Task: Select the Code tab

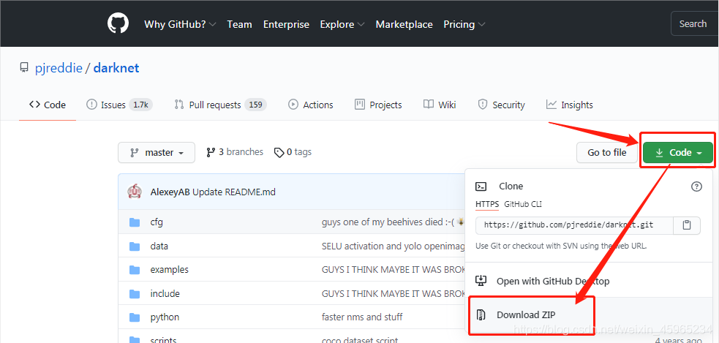Action: 48,105
